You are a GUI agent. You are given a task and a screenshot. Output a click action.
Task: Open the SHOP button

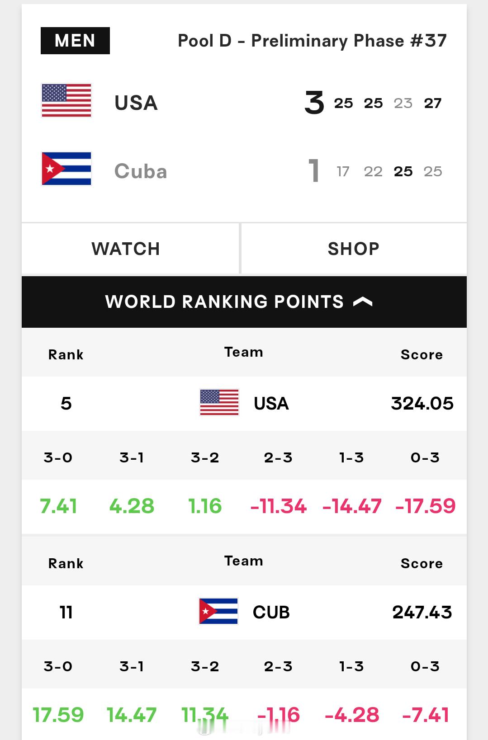[354, 249]
